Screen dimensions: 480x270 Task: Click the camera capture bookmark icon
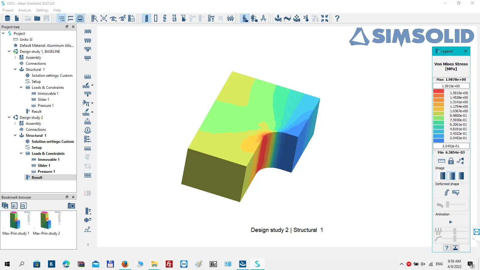tap(71, 206)
